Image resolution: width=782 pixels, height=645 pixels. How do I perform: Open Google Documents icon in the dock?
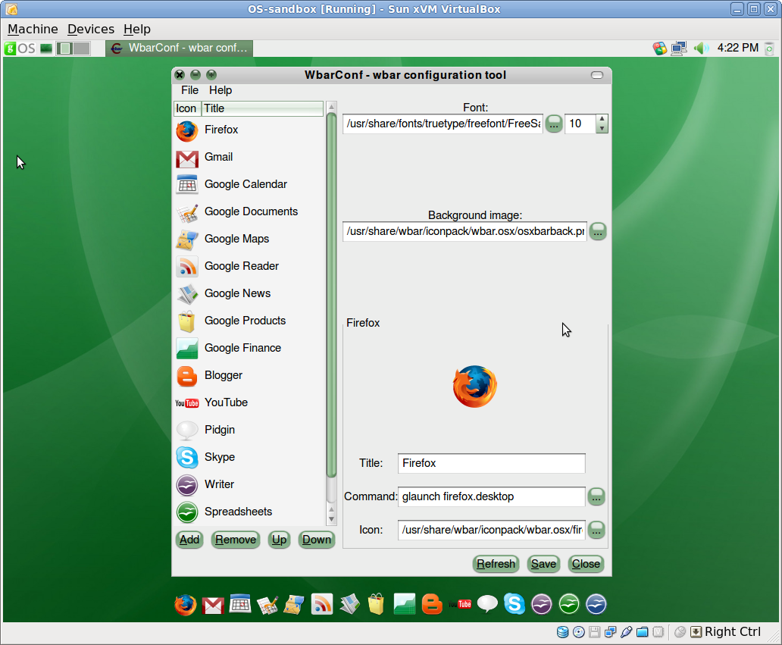pos(267,605)
